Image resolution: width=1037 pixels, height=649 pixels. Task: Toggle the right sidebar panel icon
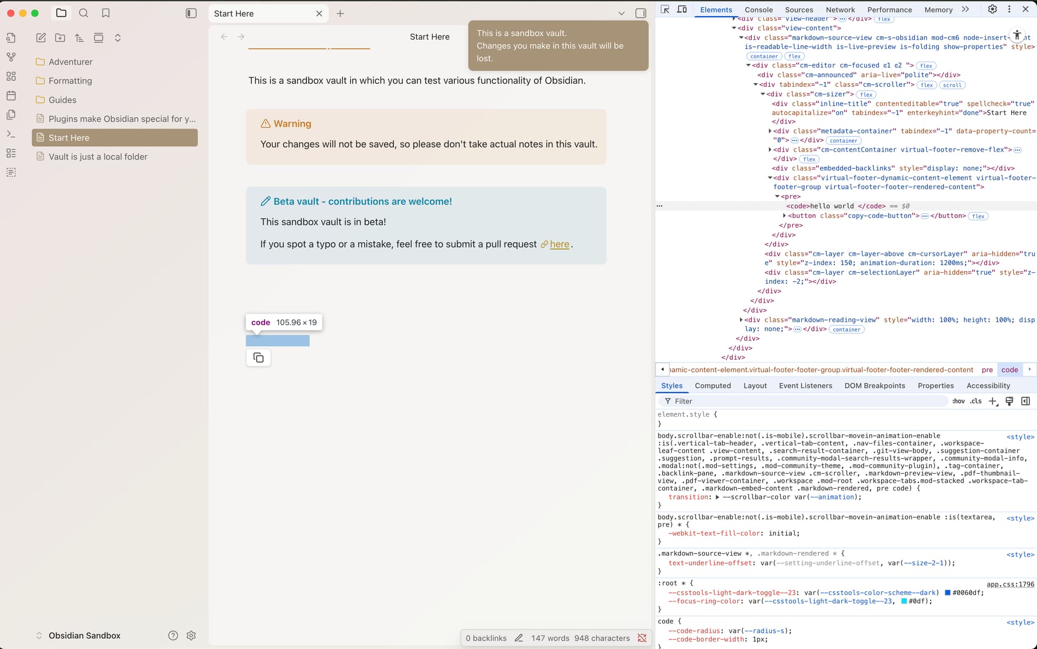641,13
